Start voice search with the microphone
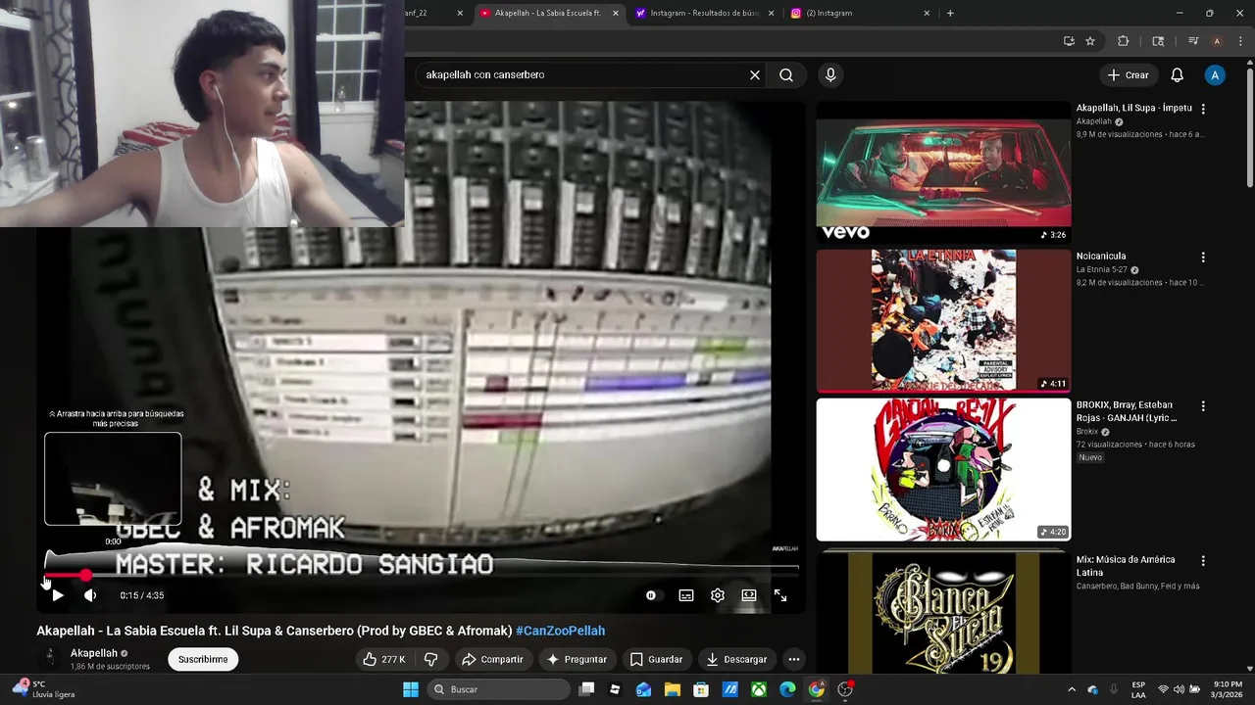Screen dimensions: 1255x705 click(830, 74)
